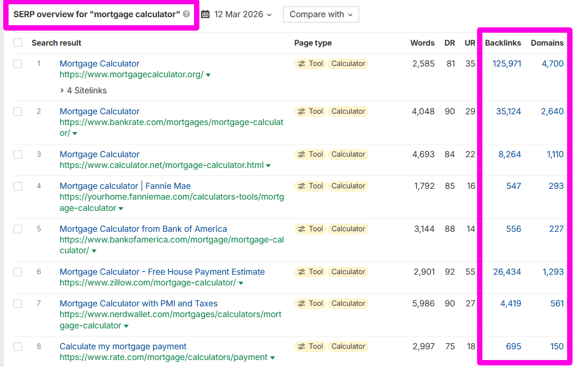The width and height of the screenshot is (573, 367).
Task: Open Mortgage Calculator with PMI and Taxes
Action: 138,303
